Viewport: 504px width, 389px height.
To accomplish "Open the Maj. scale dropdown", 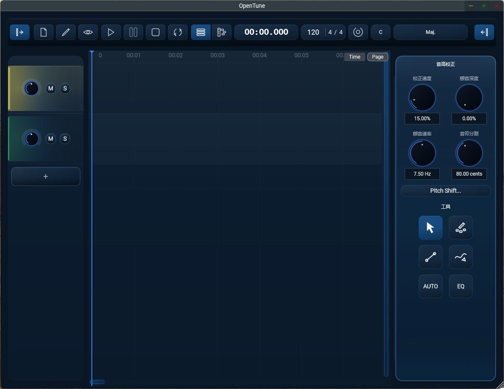I will tap(430, 32).
